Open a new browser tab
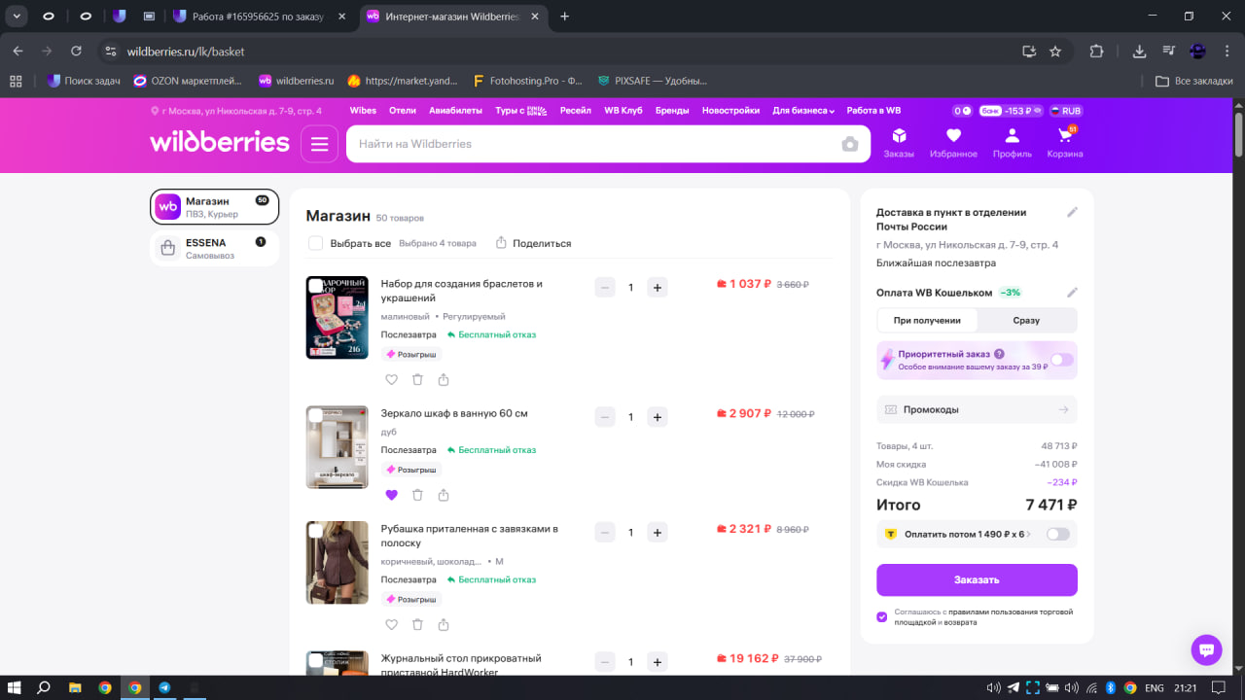 pyautogui.click(x=565, y=17)
